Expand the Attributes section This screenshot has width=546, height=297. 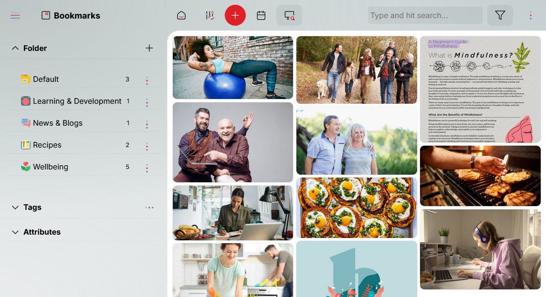pos(15,232)
